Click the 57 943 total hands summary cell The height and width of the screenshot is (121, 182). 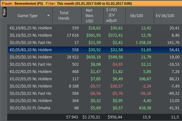(72, 117)
